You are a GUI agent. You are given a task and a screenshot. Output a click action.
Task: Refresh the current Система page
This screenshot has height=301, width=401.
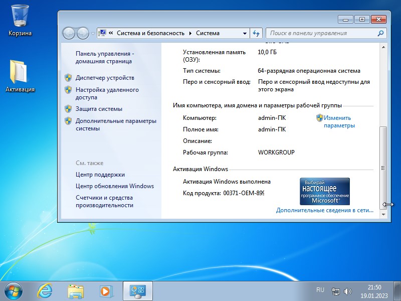pos(256,32)
